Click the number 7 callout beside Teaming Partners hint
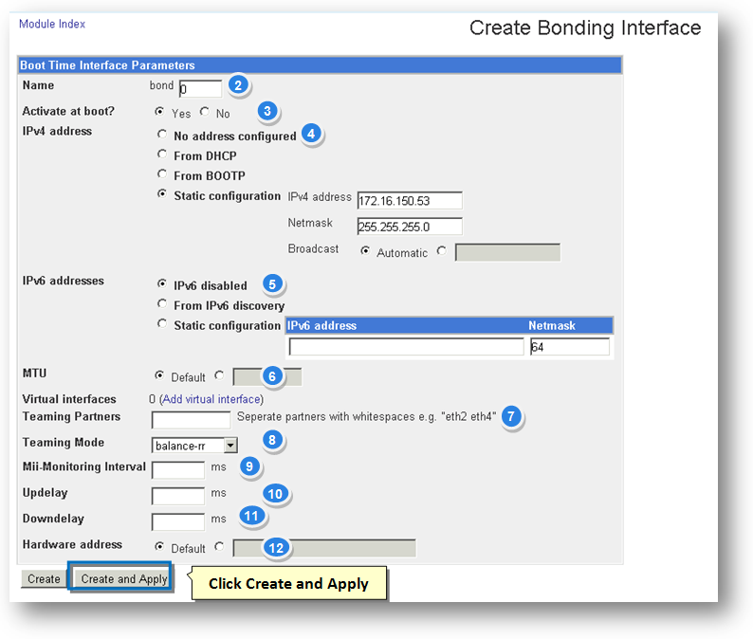Image resolution: width=753 pixels, height=639 pixels. pos(511,415)
